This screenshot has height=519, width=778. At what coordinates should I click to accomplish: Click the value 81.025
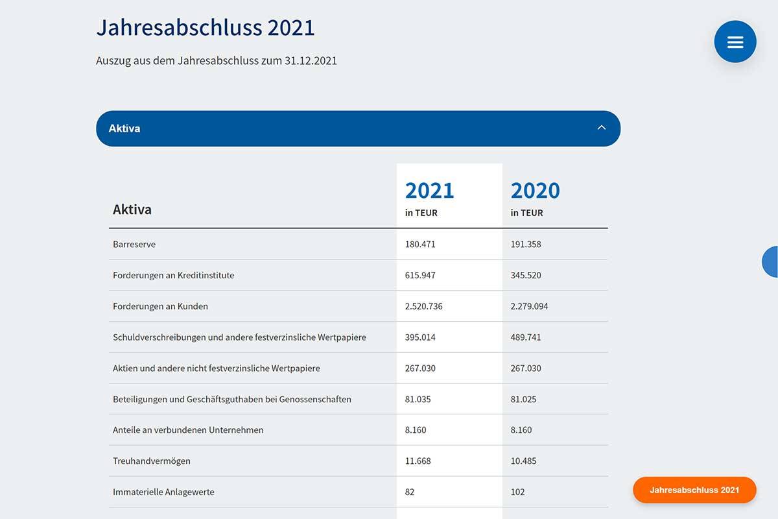[523, 399]
